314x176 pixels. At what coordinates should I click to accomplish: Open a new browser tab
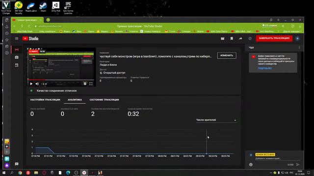(48, 20)
